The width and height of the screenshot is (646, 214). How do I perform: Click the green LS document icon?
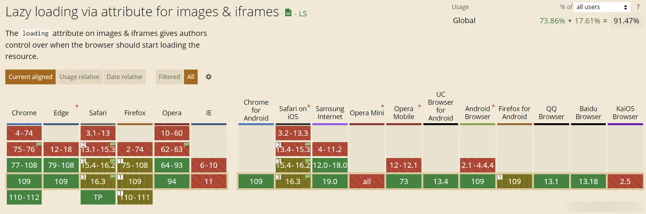[288, 13]
